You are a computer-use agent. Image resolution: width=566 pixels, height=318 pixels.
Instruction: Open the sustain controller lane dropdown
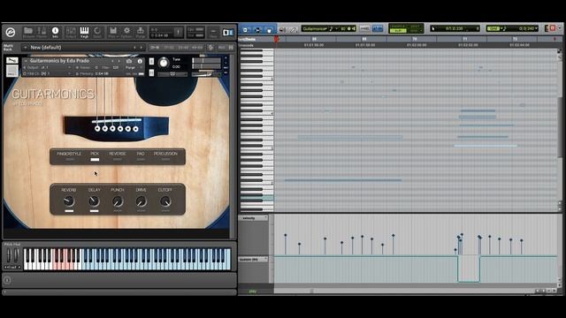coord(265,259)
